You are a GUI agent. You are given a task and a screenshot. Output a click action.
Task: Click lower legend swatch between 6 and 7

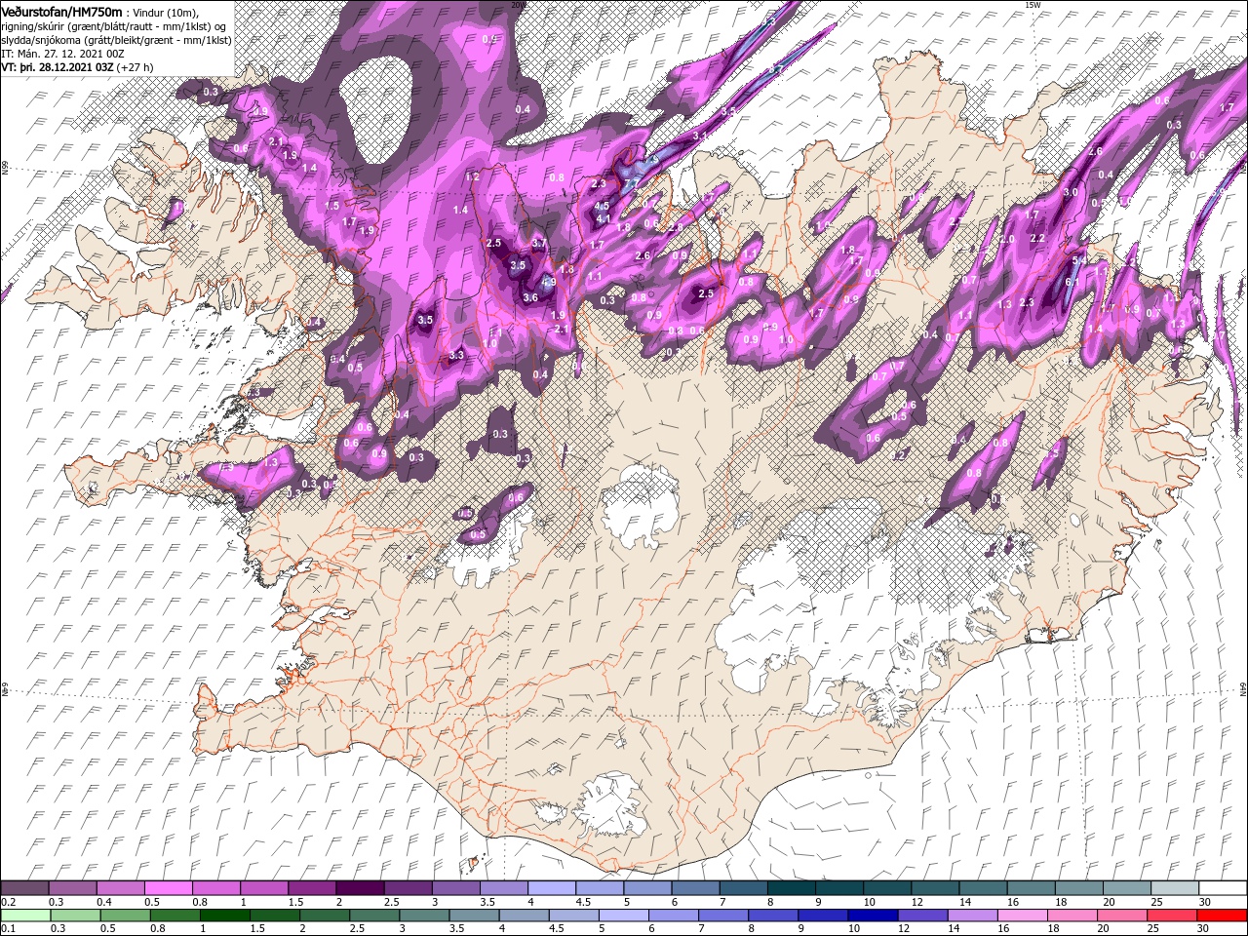(x=675, y=916)
